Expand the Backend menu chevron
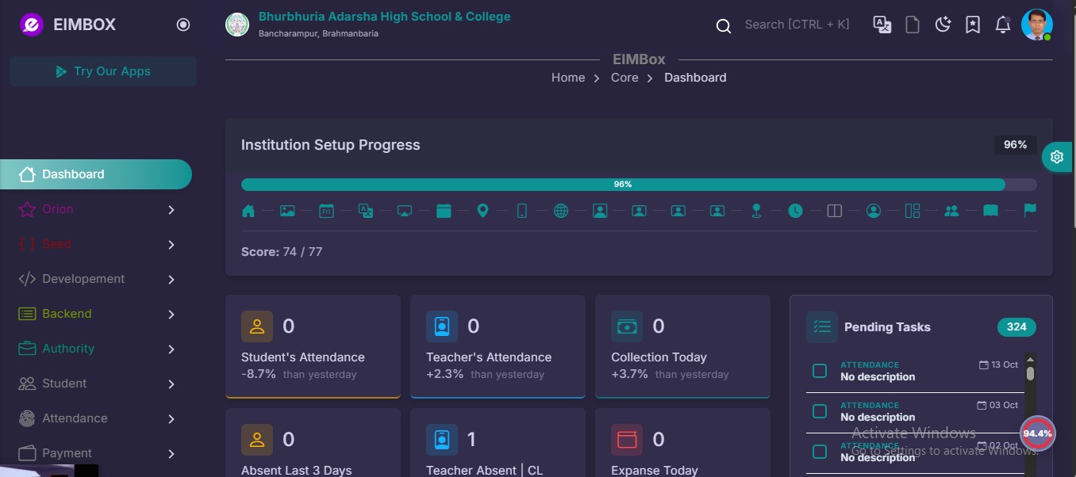 (171, 315)
